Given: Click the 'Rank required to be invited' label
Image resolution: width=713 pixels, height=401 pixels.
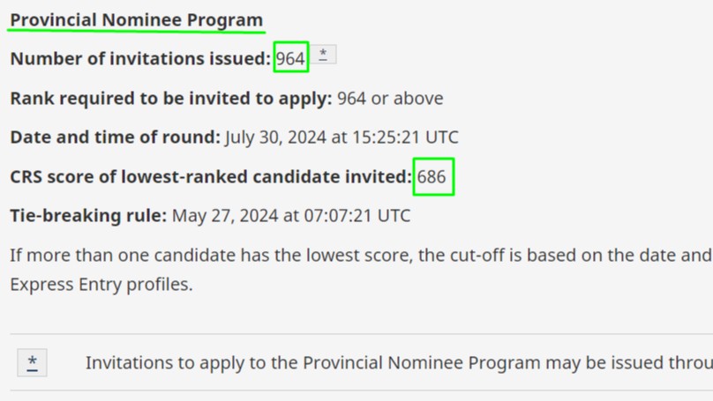Looking at the screenshot, I should point(171,98).
